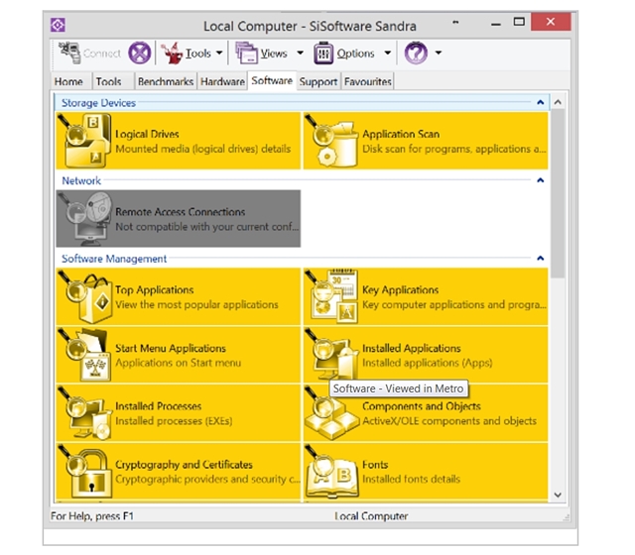Open the Options dropdown arrow
Viewport: 635px width, 555px height.
[x=388, y=53]
